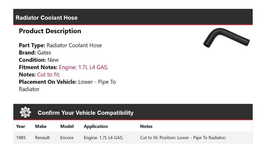266x152 pixels.
Task: Click the Radiator Coolant Hose title bar
Action: point(47,18)
